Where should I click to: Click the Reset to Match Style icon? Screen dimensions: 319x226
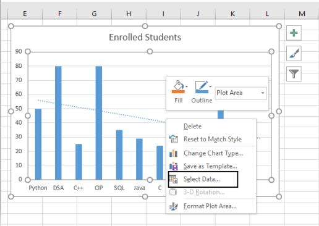pyautogui.click(x=173, y=139)
